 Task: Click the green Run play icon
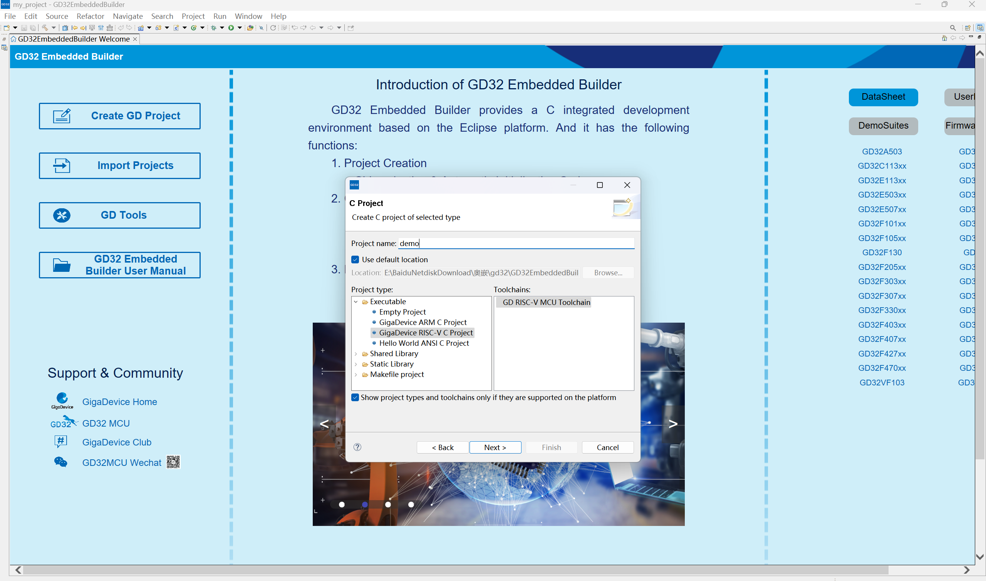pos(231,28)
